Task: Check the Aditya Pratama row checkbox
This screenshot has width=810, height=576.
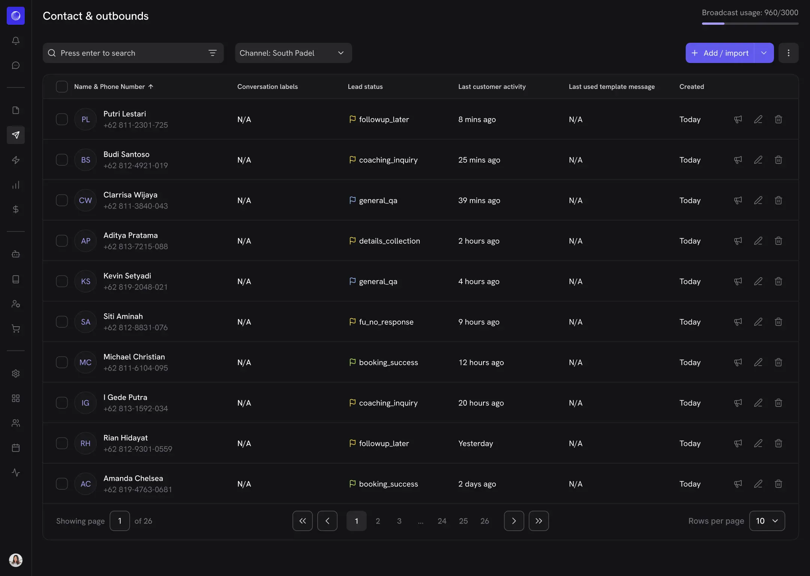Action: [62, 241]
